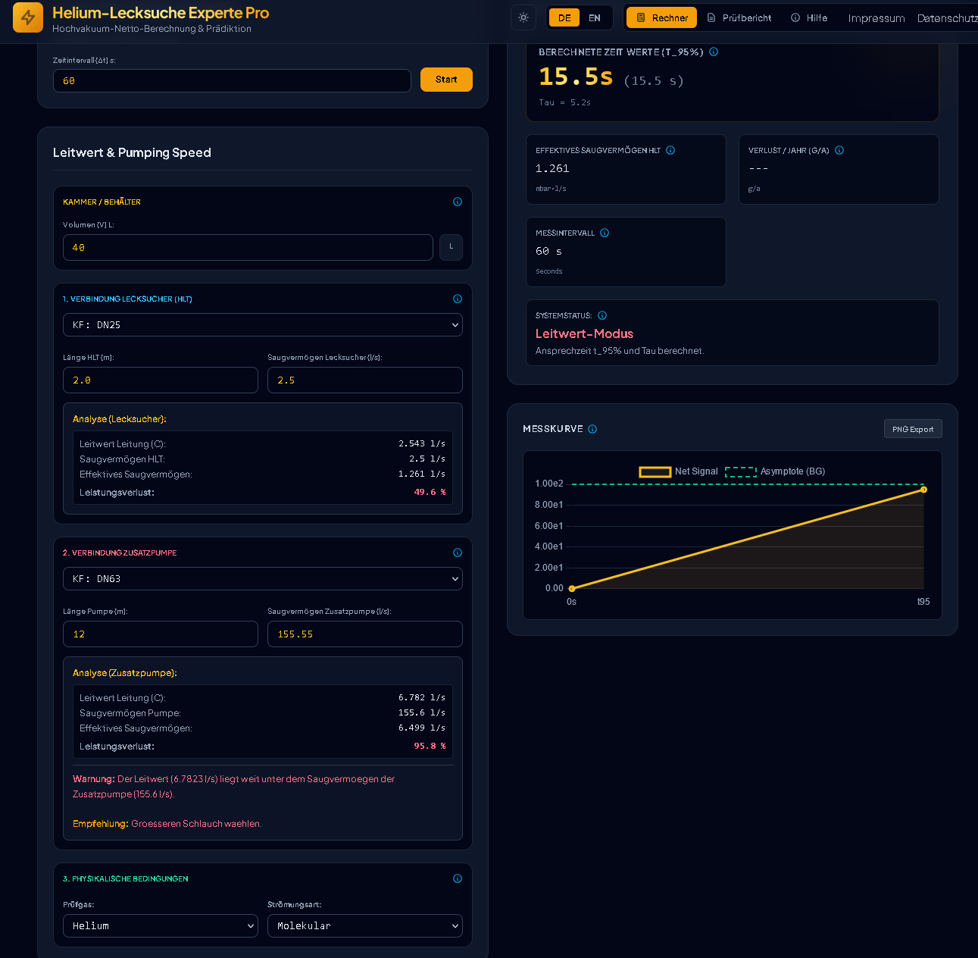Screen dimensions: 978x958
Task: Open the Prüfbericht tab
Action: pyautogui.click(x=739, y=17)
